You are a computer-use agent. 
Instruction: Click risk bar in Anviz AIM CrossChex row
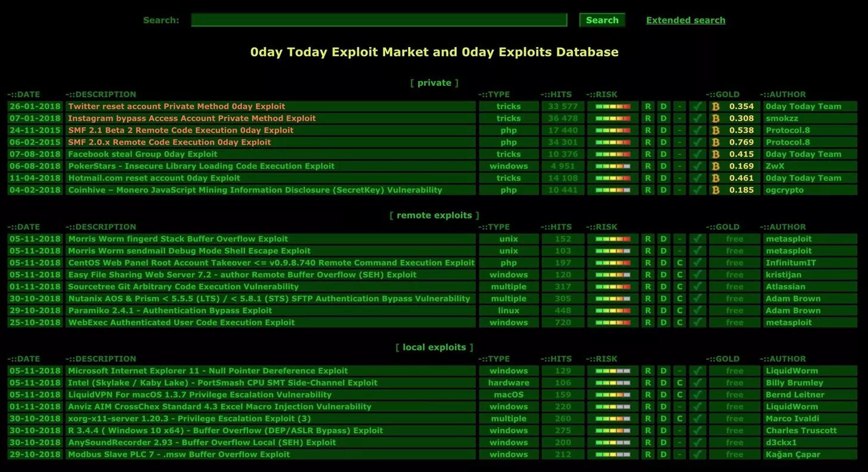613,406
